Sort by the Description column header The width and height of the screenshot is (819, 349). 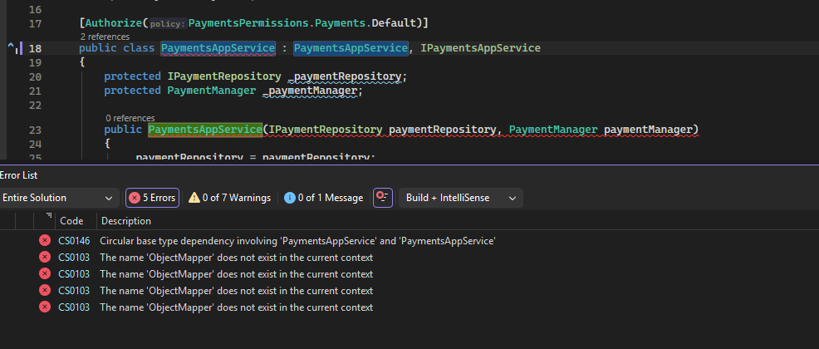click(x=125, y=221)
